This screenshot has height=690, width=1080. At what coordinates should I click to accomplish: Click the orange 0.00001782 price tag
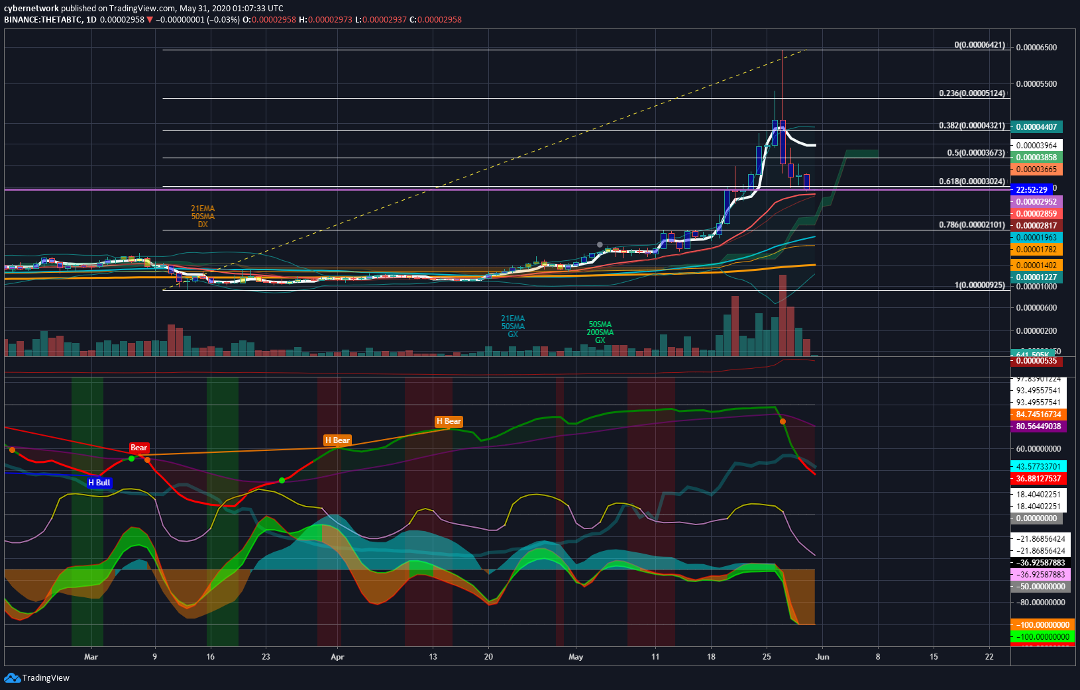1036,250
